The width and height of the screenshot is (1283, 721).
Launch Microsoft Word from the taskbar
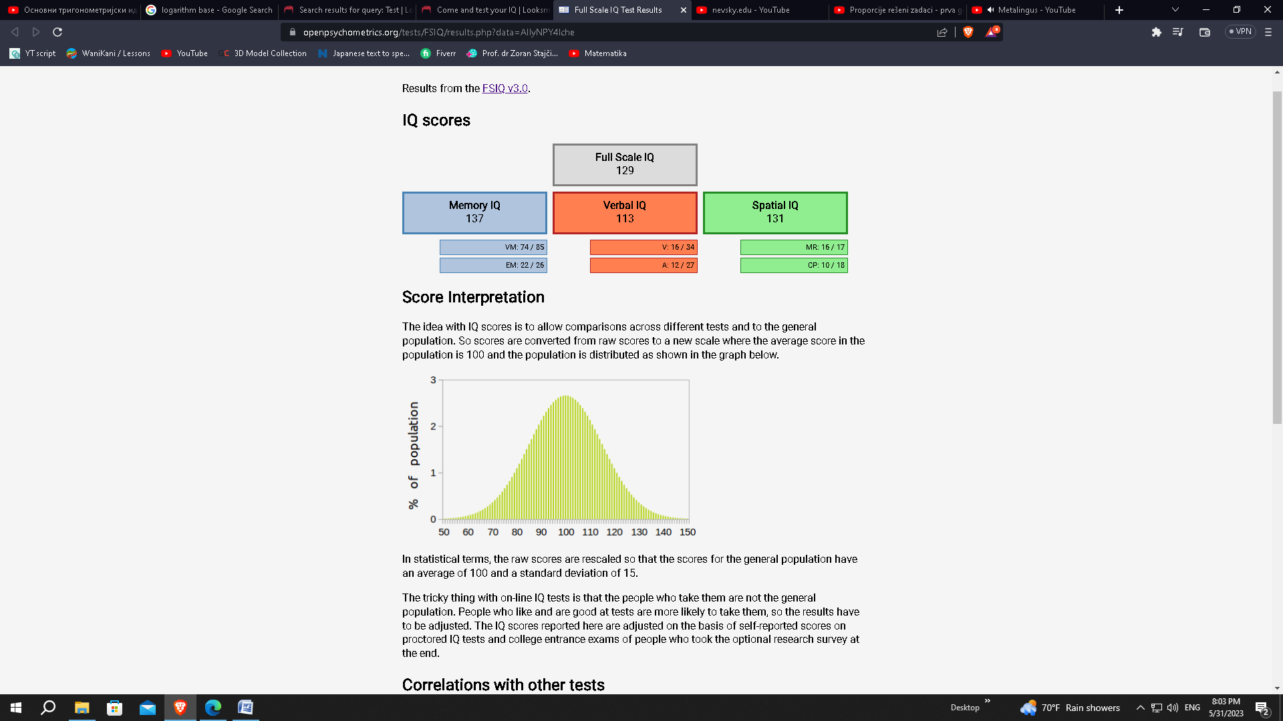click(x=245, y=708)
